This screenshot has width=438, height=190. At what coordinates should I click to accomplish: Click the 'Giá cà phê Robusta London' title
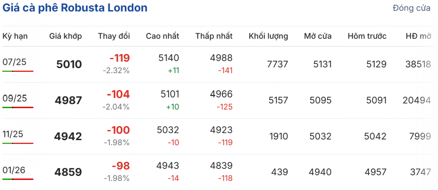click(75, 8)
